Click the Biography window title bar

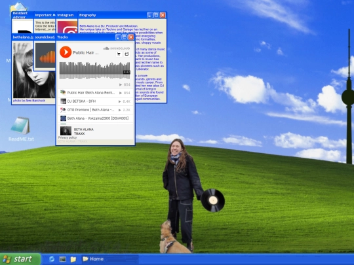click(112, 15)
